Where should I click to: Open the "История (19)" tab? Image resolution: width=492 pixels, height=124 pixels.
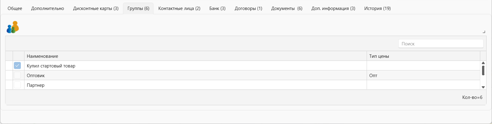(x=378, y=8)
